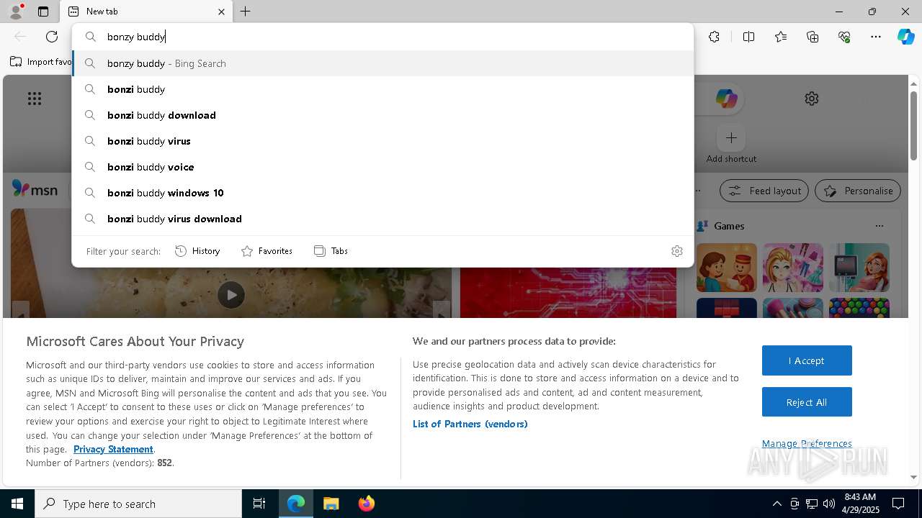Viewport: 922px width, 518px height.
Task: Open the page settings gear icon
Action: pyautogui.click(x=812, y=99)
